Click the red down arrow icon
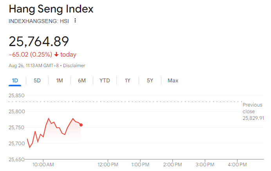Screen dimensions: 271x171 pyautogui.click(x=56, y=55)
